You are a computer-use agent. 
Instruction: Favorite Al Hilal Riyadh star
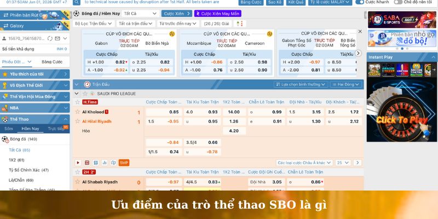click(x=78, y=121)
